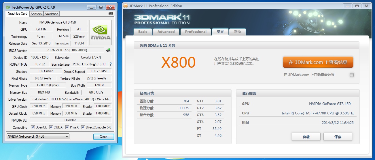375x160 pixels.
Task: Switch to the Sensors tab
Action: coord(36,14)
